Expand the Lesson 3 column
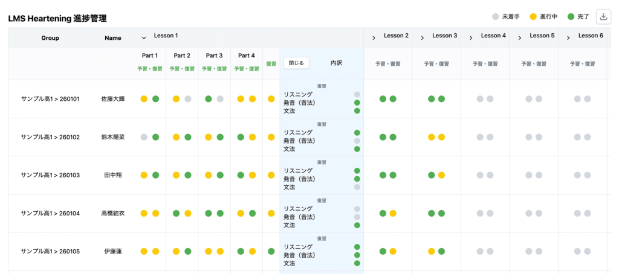Screen dimensions: 619x274 click(x=422, y=37)
